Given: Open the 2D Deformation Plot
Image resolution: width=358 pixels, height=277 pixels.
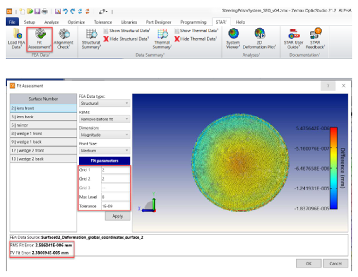Looking at the screenshot, I should [259, 39].
